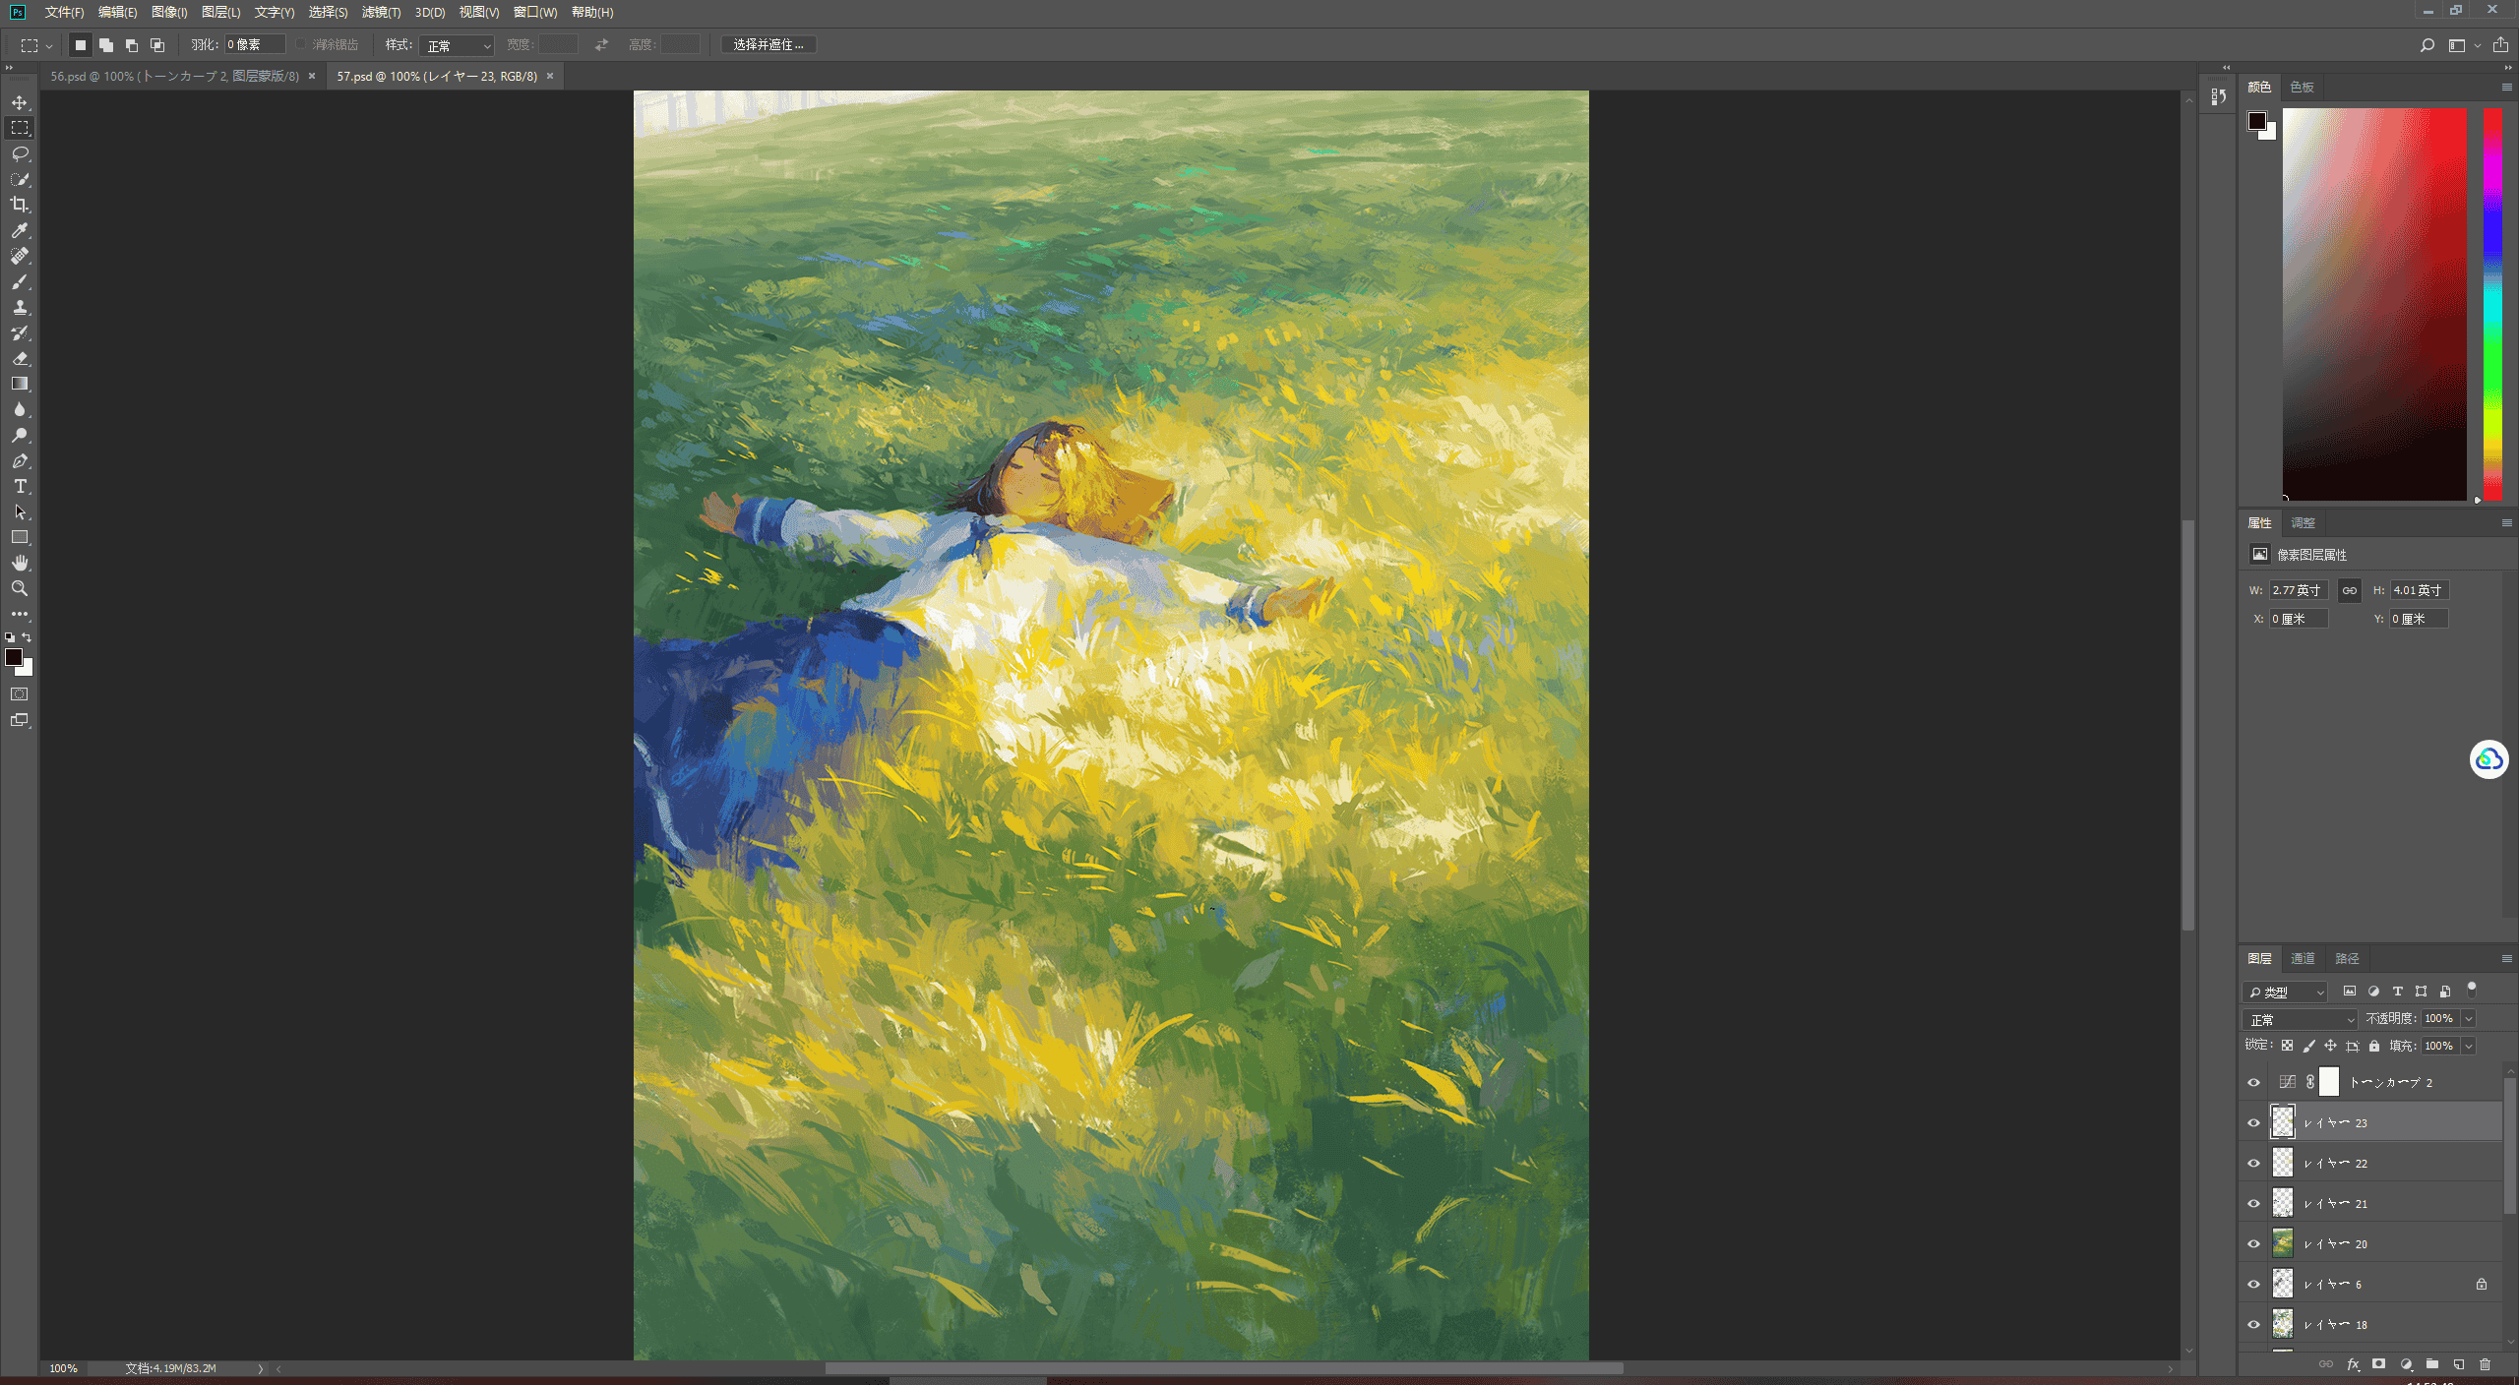Select the Move tool
2519x1385 pixels.
click(x=20, y=102)
